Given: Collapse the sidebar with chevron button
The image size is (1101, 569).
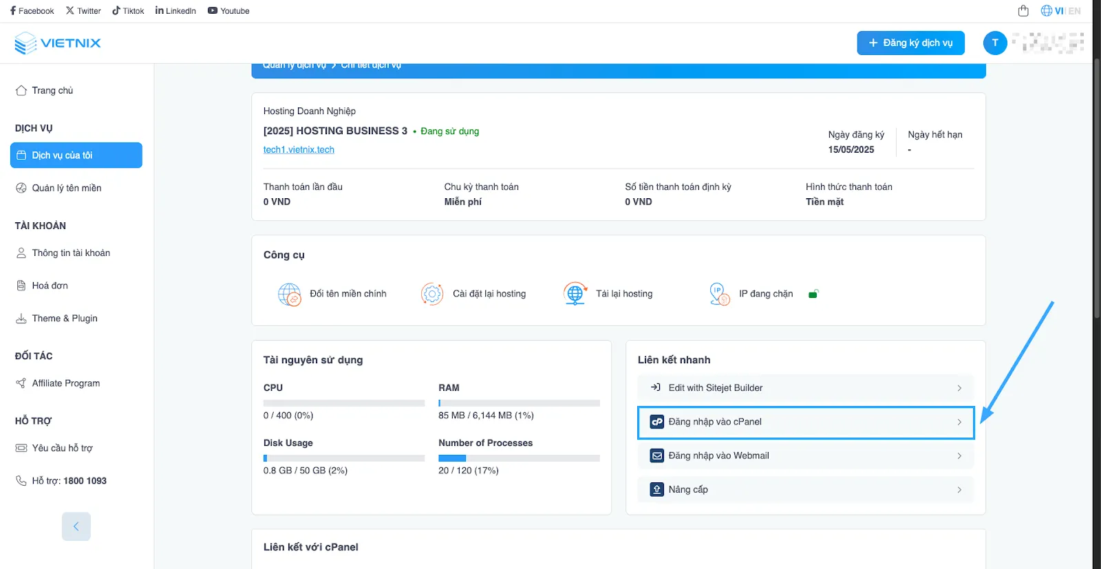Looking at the screenshot, I should coord(76,526).
